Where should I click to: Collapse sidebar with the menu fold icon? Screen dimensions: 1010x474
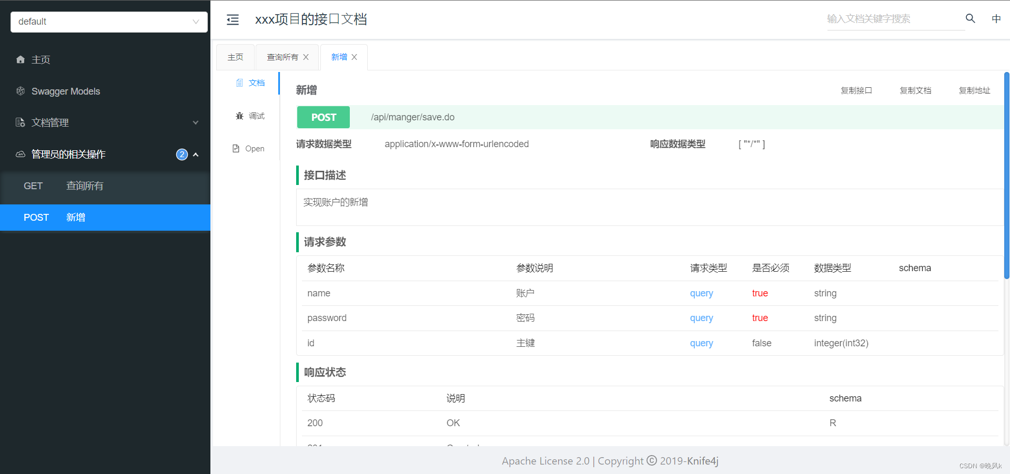233,20
